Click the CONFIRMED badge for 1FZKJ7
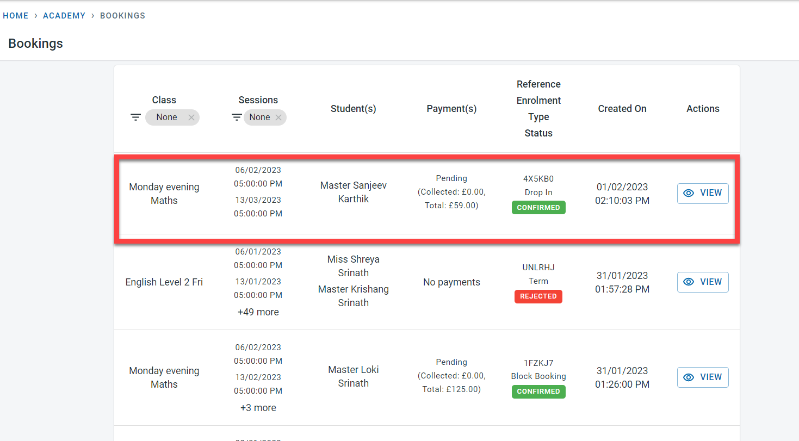Image resolution: width=799 pixels, height=441 pixels. point(538,392)
